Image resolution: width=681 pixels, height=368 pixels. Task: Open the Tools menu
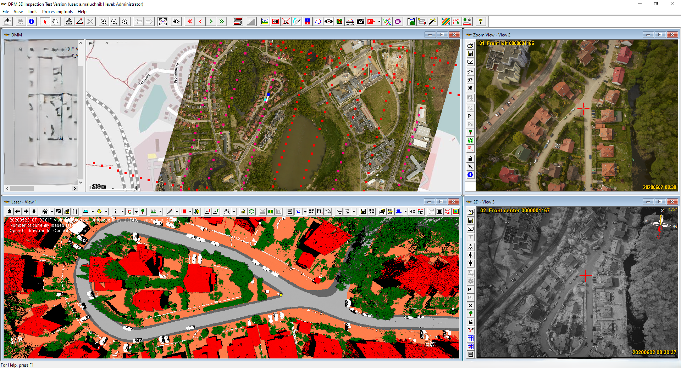click(x=32, y=12)
